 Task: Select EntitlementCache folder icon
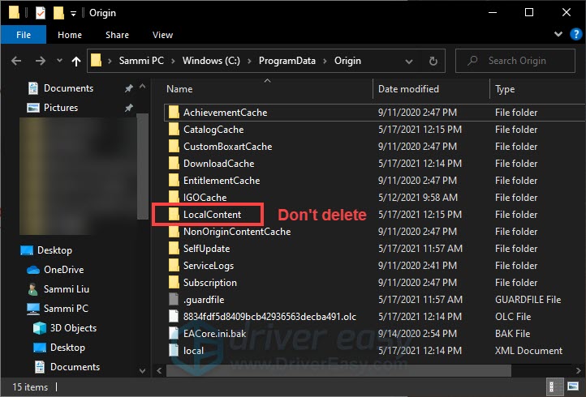pyautogui.click(x=174, y=180)
